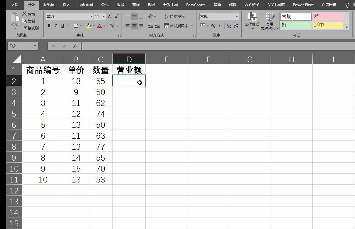Toggle italic formatting
This screenshot has width=355, height=229.
click(x=55, y=26)
